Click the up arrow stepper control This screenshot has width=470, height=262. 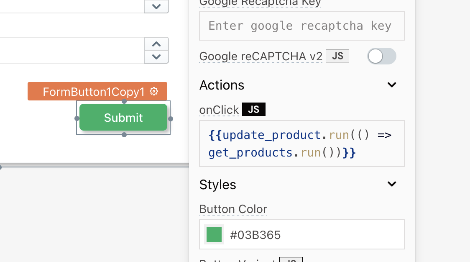tap(156, 44)
